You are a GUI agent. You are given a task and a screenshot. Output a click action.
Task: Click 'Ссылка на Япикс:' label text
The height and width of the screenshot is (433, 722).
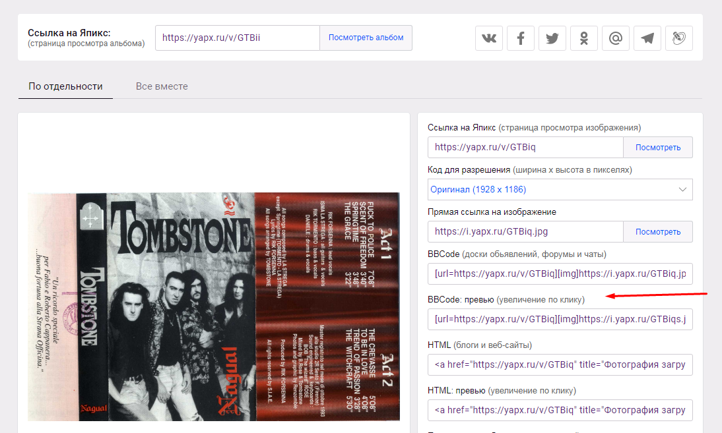tap(69, 33)
